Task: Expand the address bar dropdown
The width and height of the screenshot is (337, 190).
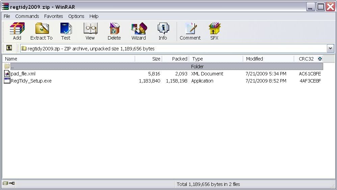Action: pyautogui.click(x=331, y=48)
